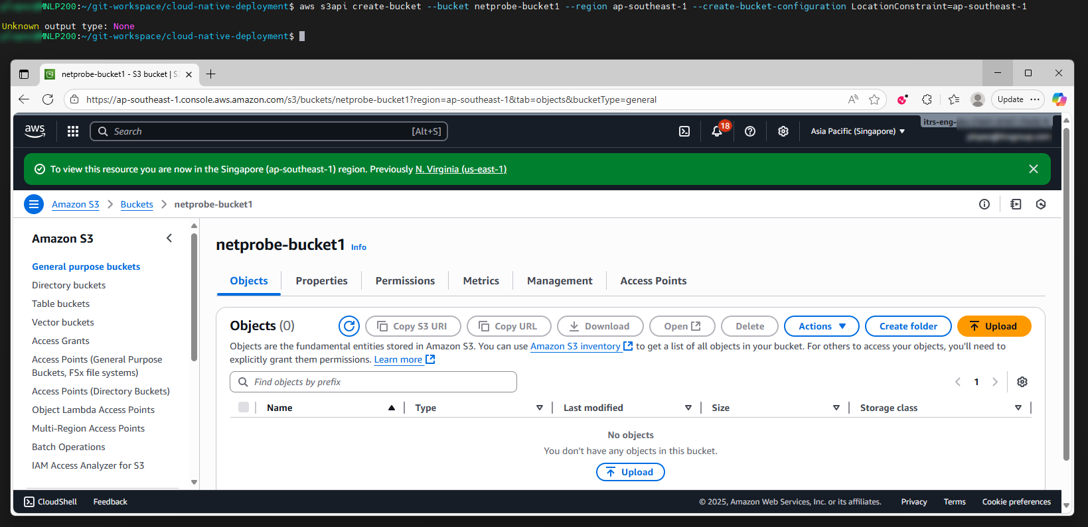Open the info panel icon in breadcrumb bar
The height and width of the screenshot is (527, 1088).
point(984,204)
